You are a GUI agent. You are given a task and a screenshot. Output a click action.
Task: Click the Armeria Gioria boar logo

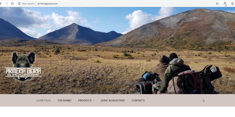click(23, 66)
